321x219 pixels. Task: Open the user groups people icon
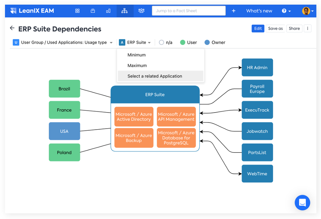[x=141, y=11]
